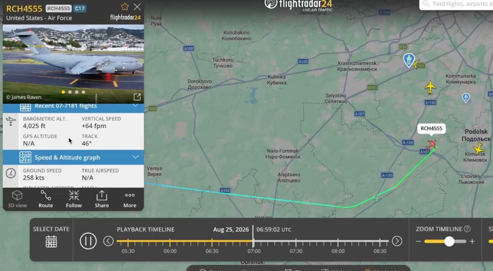Show the flight Route
The width and height of the screenshot is (493, 271).
click(x=46, y=199)
